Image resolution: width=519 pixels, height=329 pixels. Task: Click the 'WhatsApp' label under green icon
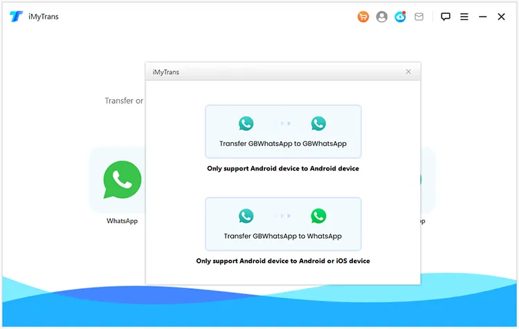(x=122, y=221)
